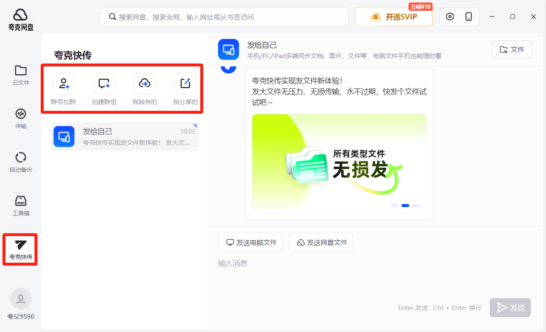Image resolution: width=546 pixels, height=332 pixels.
Task: Click the user avatar 夸父9596
Action: click(21, 298)
